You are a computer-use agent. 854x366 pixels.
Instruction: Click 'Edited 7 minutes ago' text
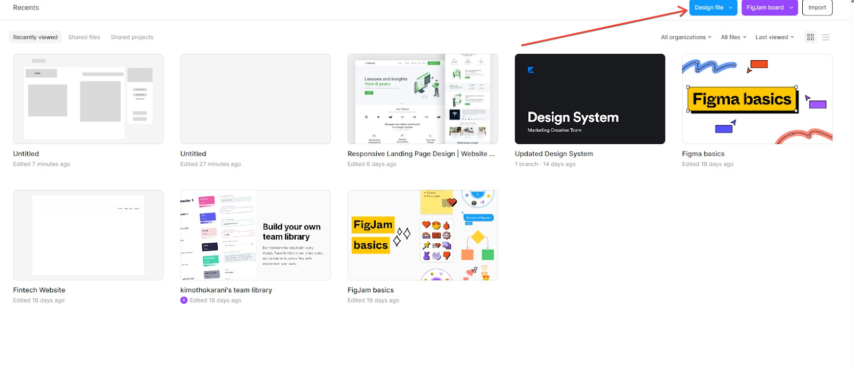pos(42,164)
